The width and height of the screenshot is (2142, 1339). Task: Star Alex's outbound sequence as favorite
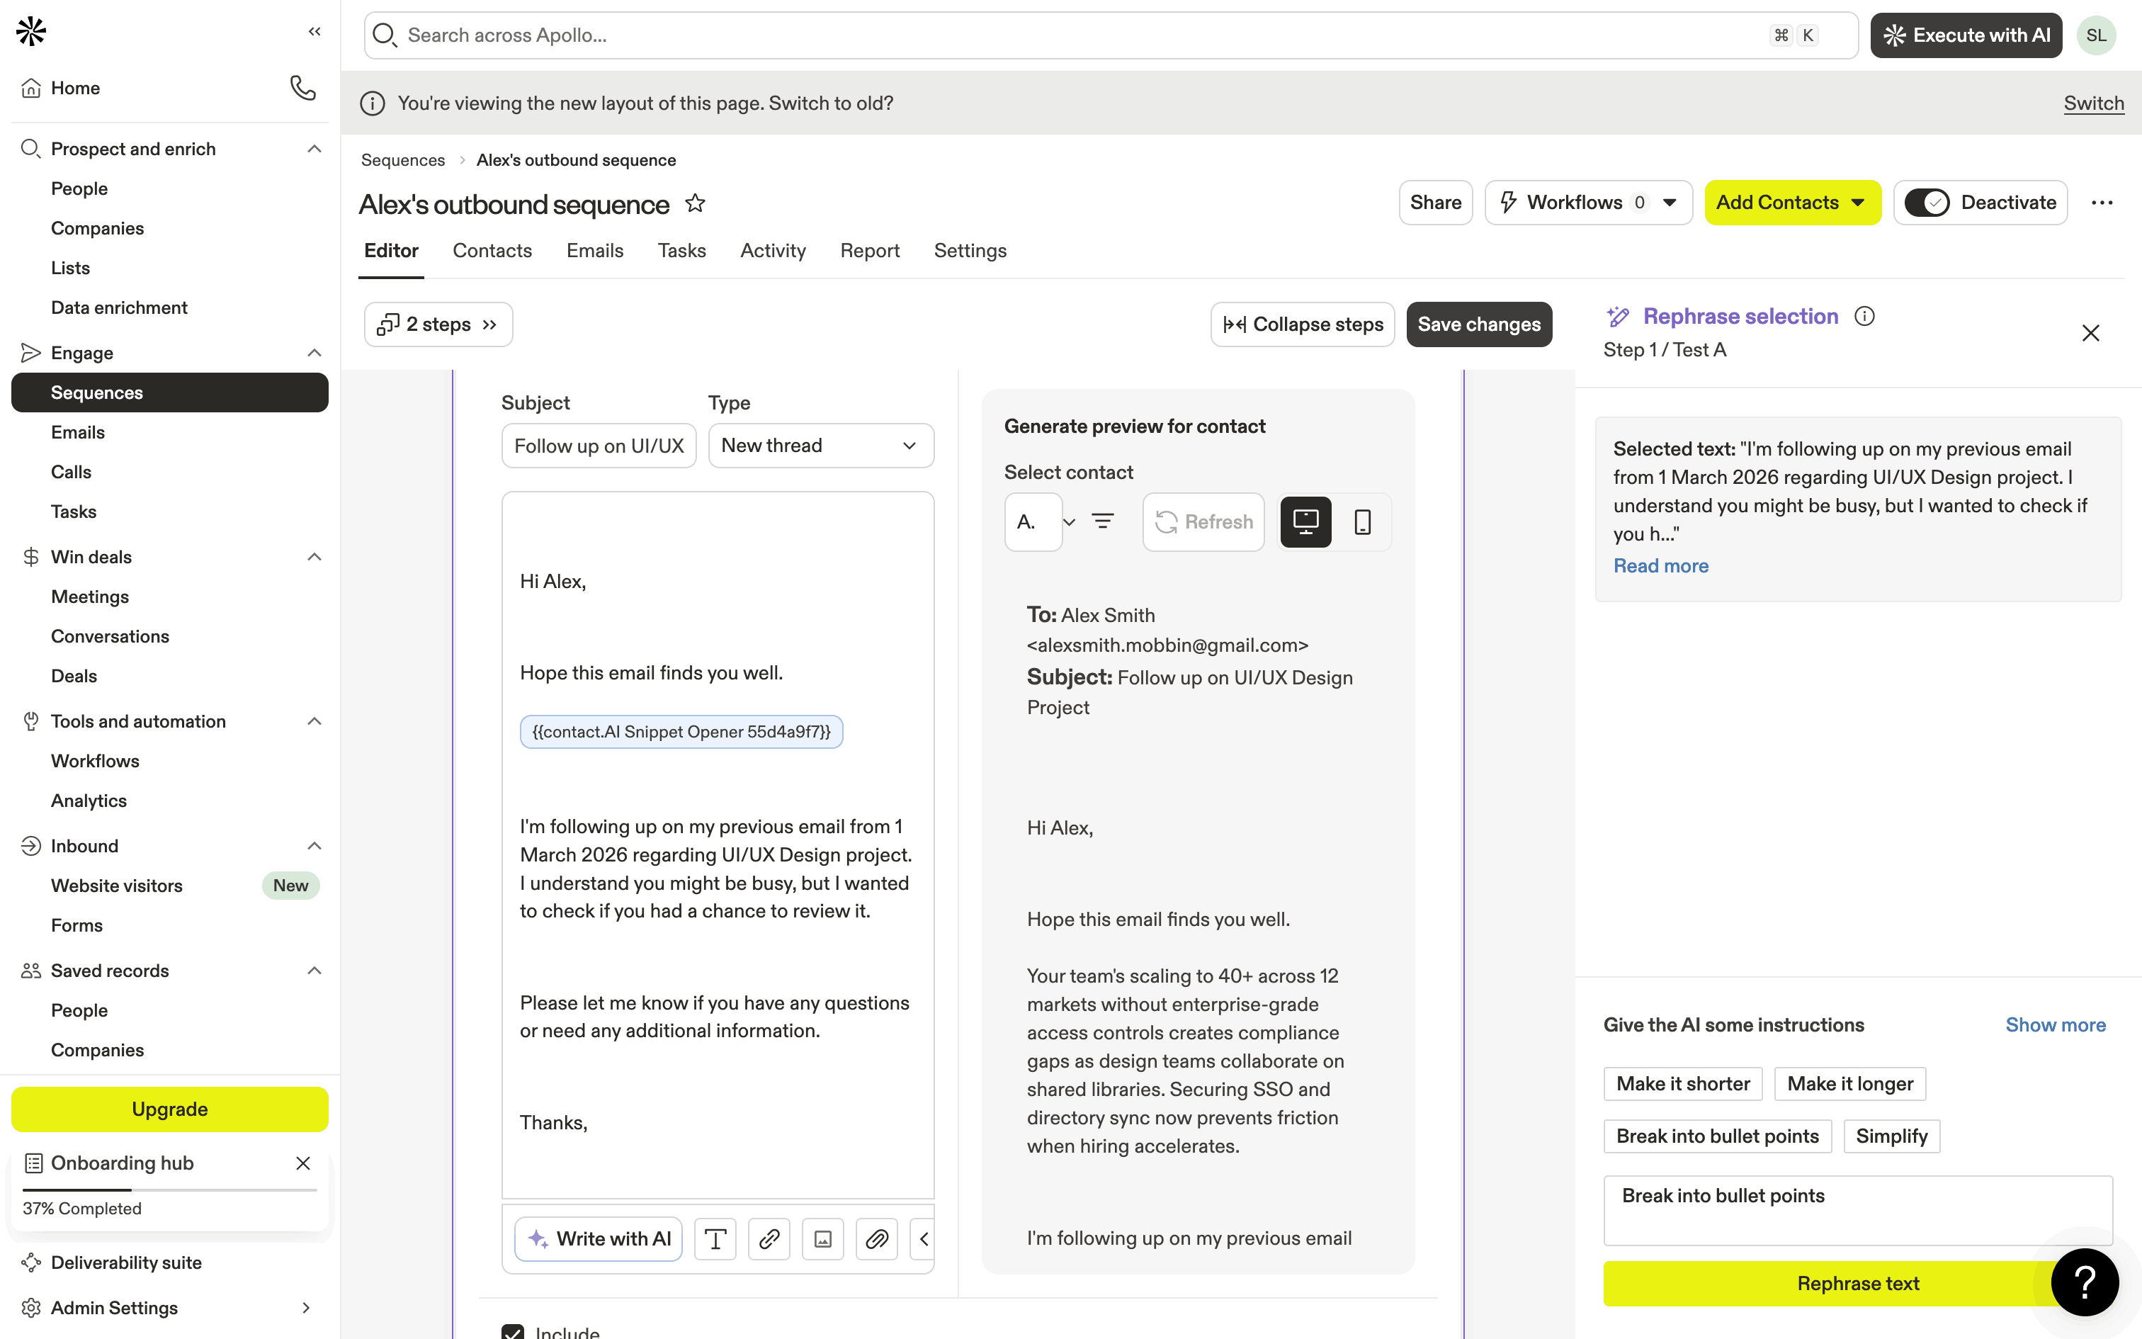[696, 204]
